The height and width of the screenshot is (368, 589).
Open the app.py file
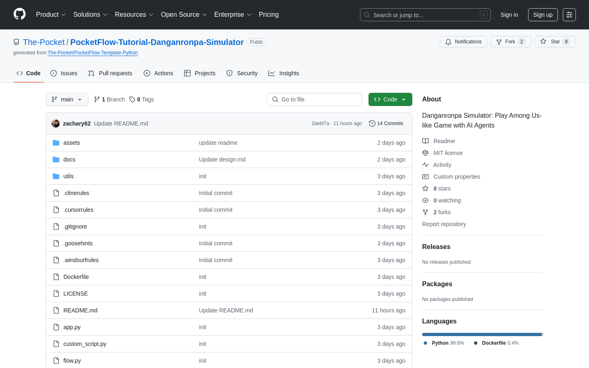pos(72,327)
